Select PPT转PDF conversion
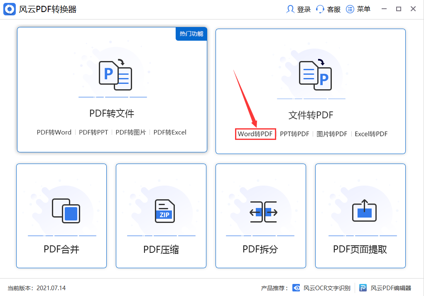Image resolution: width=424 pixels, height=296 pixels. 294,134
